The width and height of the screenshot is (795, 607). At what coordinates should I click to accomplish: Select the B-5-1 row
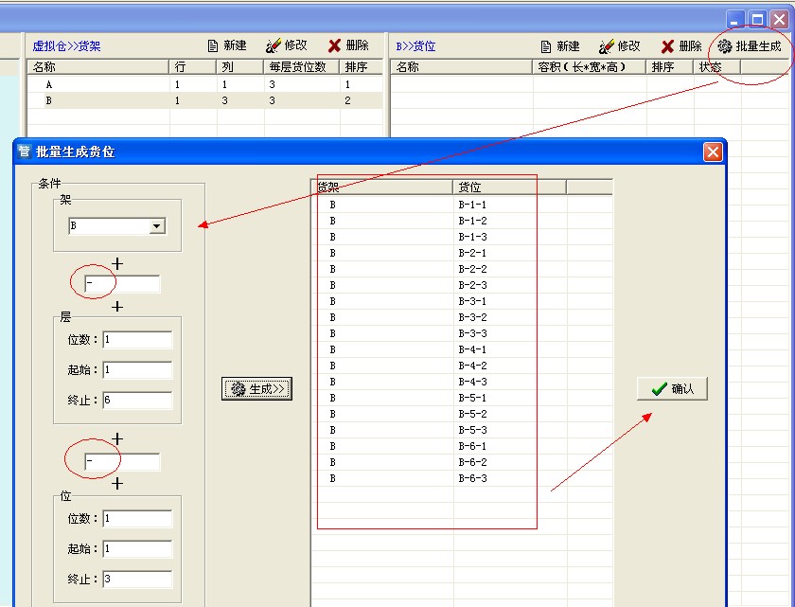[462, 398]
